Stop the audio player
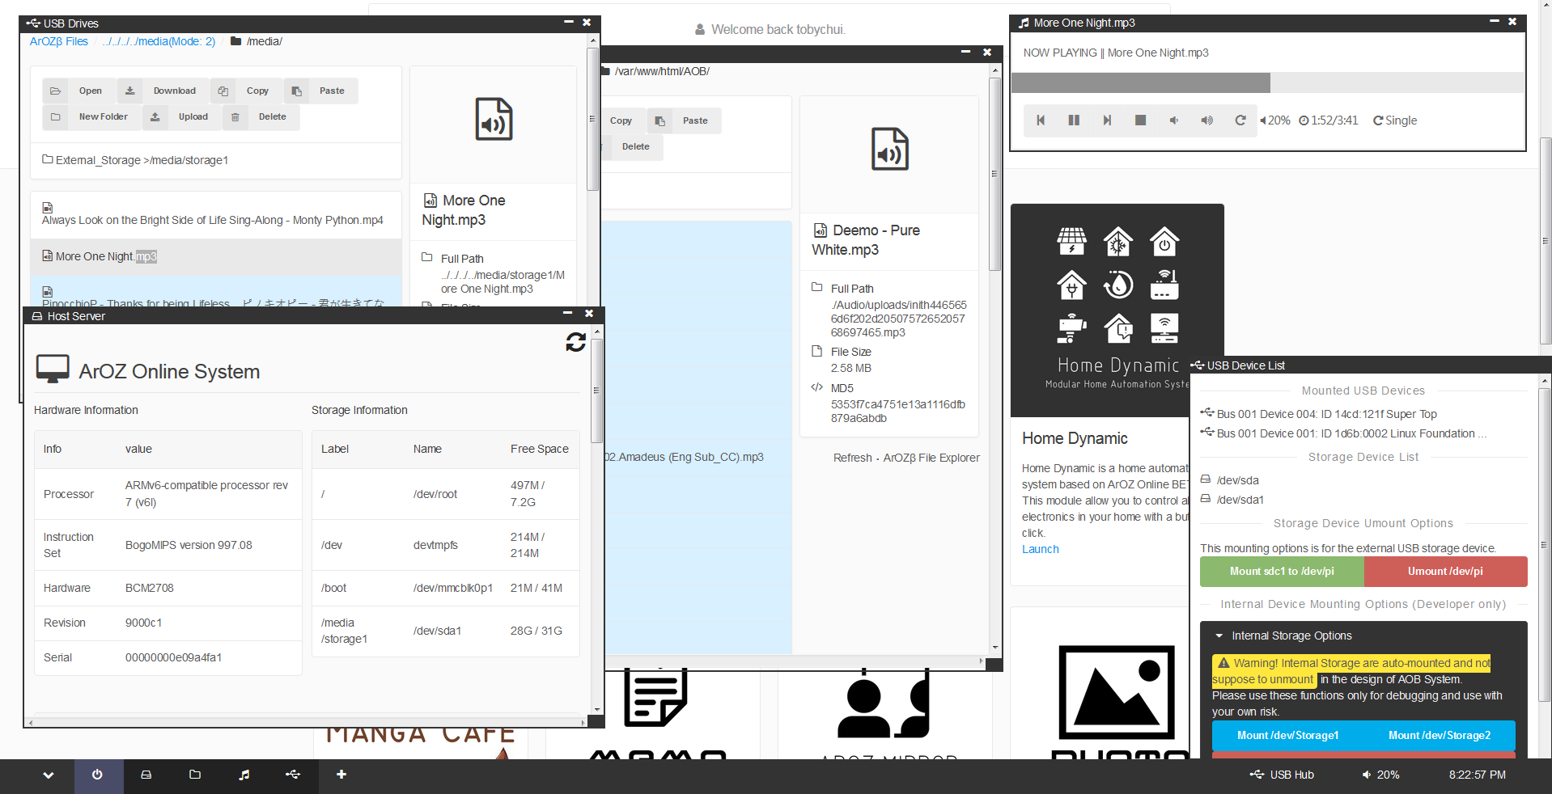The height and width of the screenshot is (794, 1552). point(1140,120)
